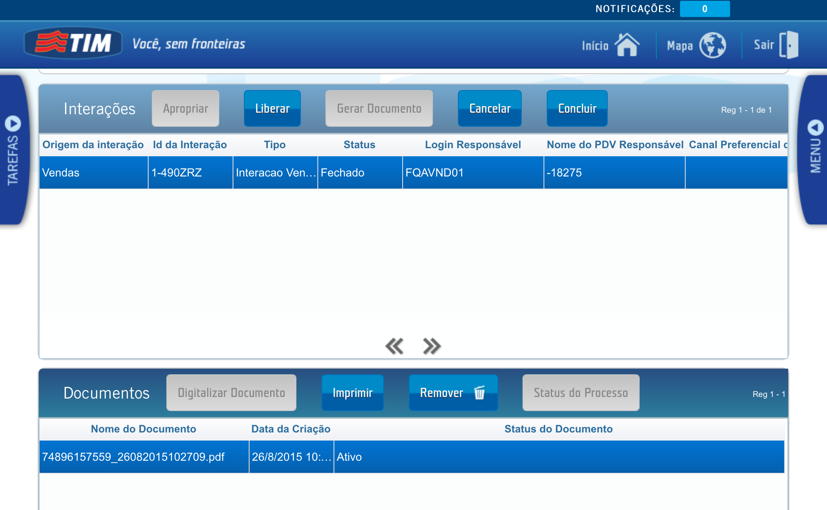Click the MENU tab label
Screen dimensions: 827x510
tap(815, 156)
